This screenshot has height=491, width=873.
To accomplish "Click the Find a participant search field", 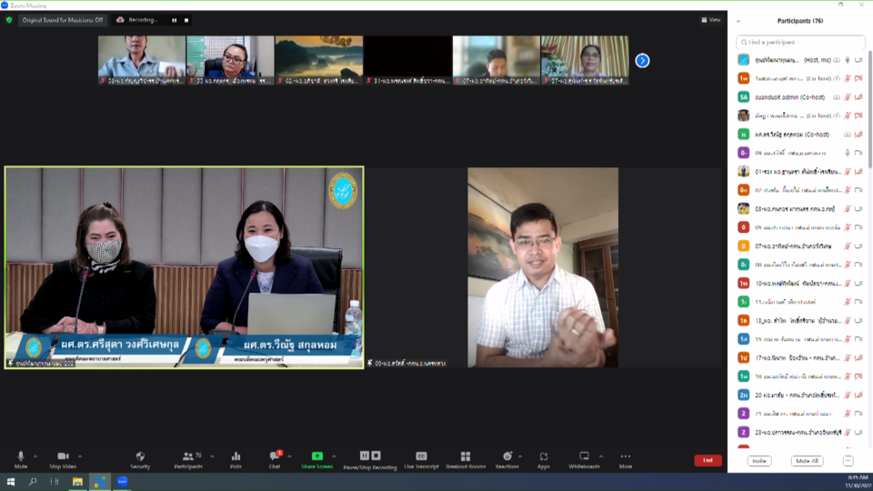I will pyautogui.click(x=800, y=42).
